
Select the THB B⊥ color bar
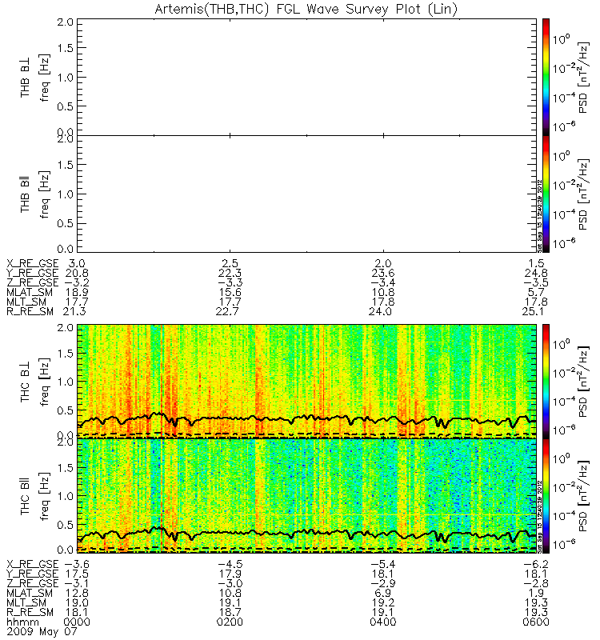[x=546, y=77]
